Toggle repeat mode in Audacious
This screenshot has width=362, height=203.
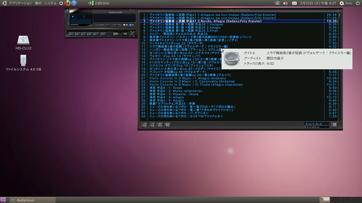click(125, 34)
